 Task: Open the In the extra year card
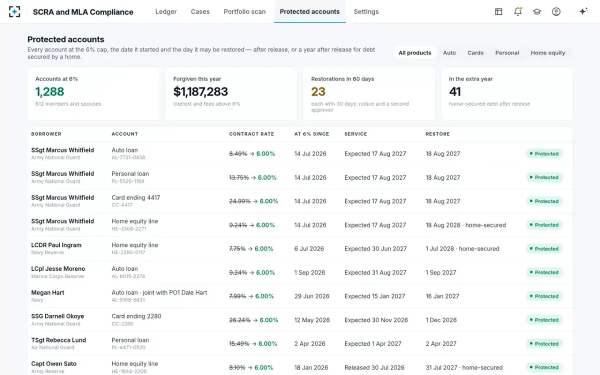[507, 94]
